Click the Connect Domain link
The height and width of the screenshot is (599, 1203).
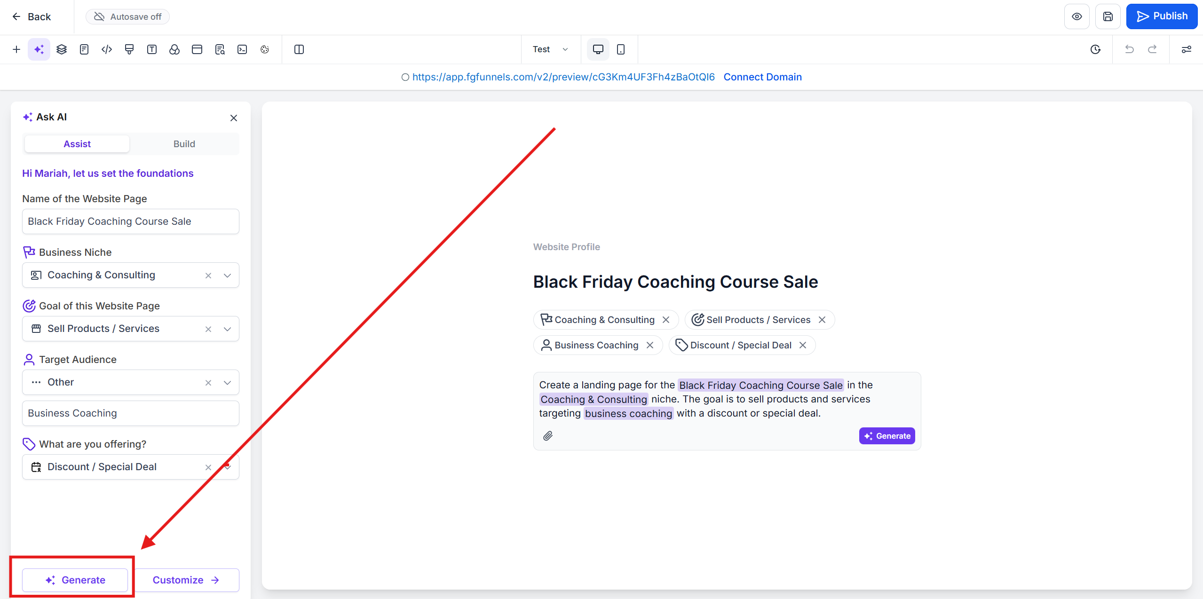tap(762, 77)
